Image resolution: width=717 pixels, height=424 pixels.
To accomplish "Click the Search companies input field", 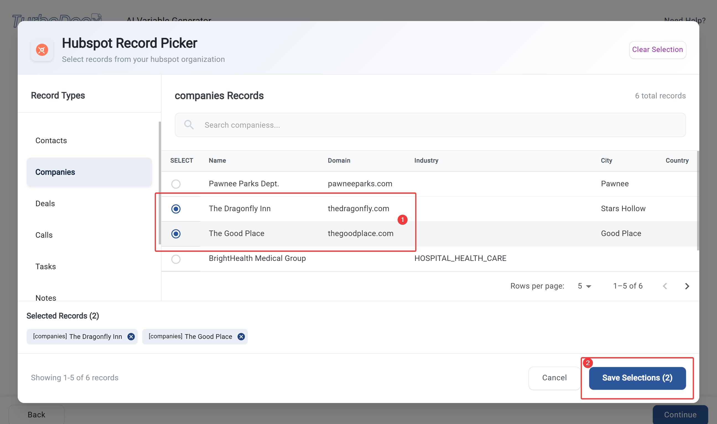I will click(x=430, y=125).
